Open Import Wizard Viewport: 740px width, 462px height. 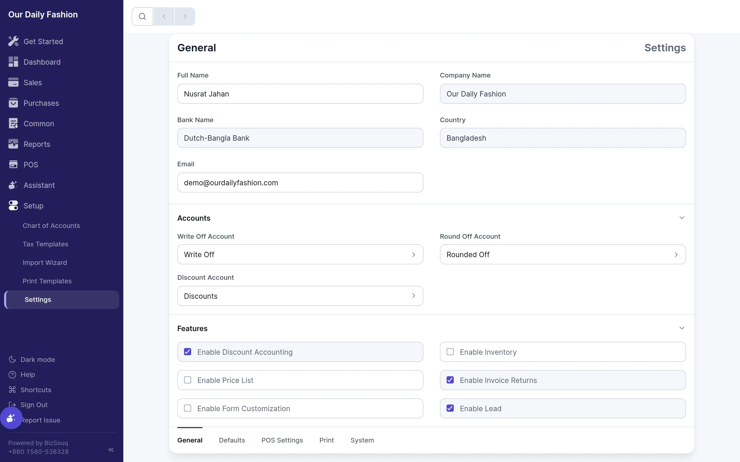click(45, 263)
